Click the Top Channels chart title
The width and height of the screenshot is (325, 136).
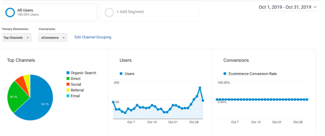point(21,60)
